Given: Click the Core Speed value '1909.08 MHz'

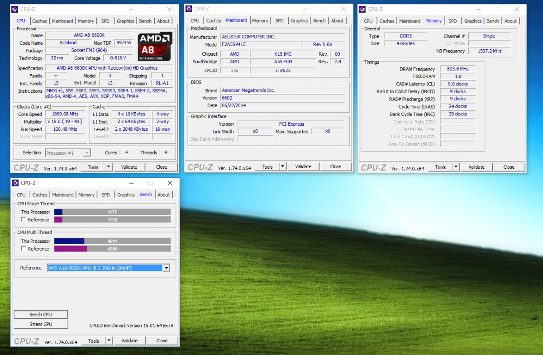Looking at the screenshot, I should click(65, 114).
